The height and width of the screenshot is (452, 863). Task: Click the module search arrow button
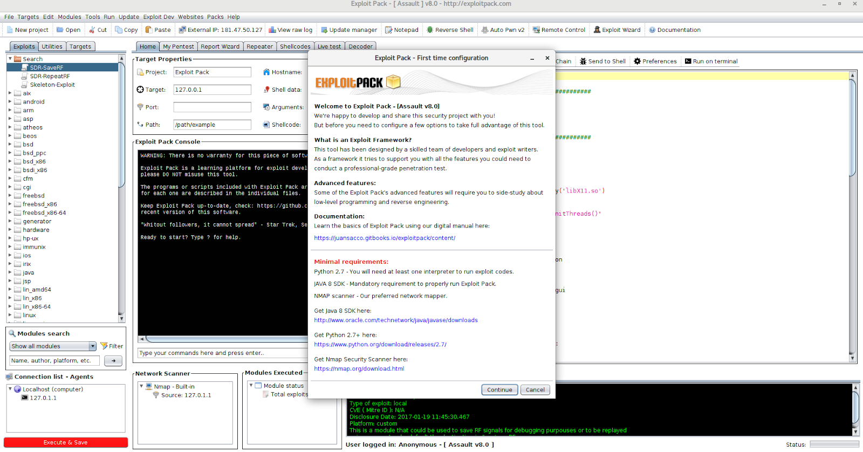tap(113, 360)
